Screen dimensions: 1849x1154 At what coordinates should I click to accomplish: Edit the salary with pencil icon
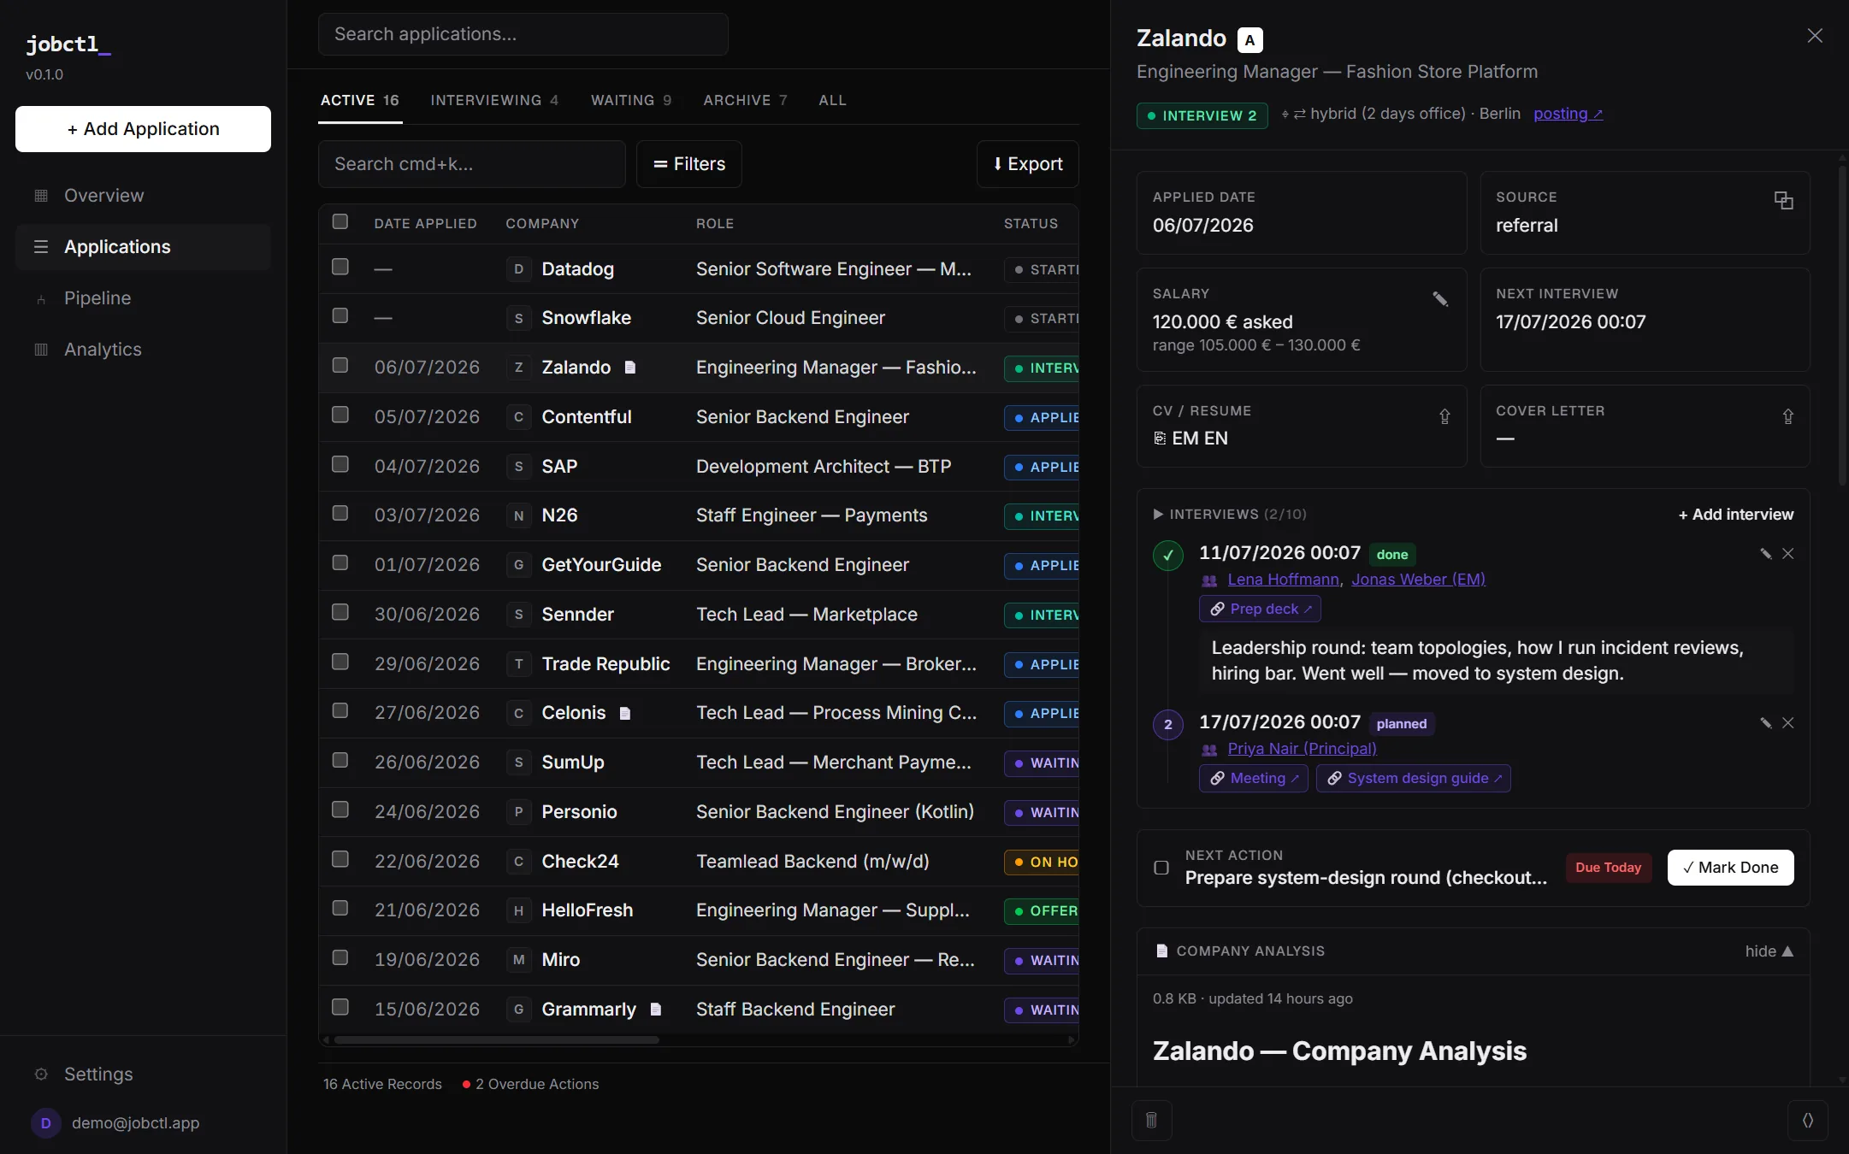(x=1440, y=298)
